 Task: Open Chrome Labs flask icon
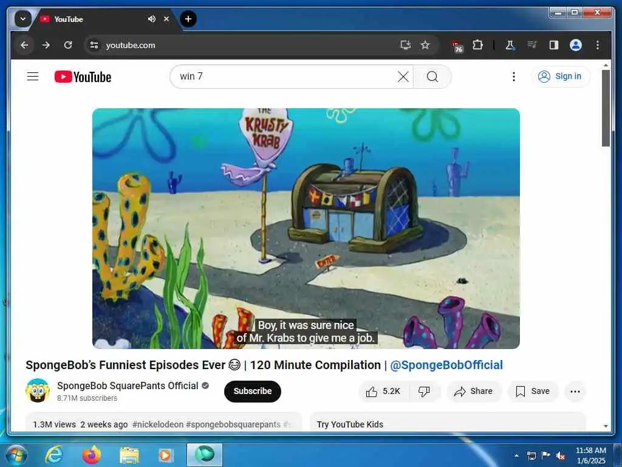510,45
